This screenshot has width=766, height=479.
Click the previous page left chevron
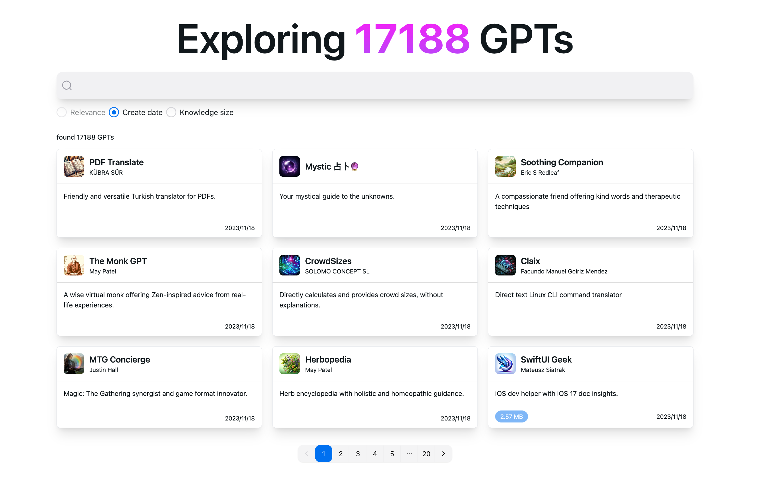click(x=307, y=454)
